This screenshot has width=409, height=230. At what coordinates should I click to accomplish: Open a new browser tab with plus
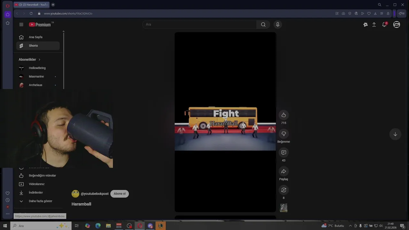point(53,5)
